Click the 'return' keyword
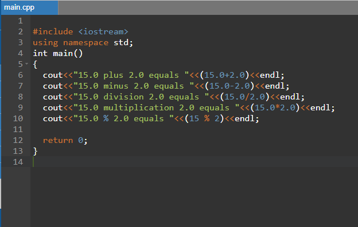This screenshot has width=358, height=227. point(58,140)
